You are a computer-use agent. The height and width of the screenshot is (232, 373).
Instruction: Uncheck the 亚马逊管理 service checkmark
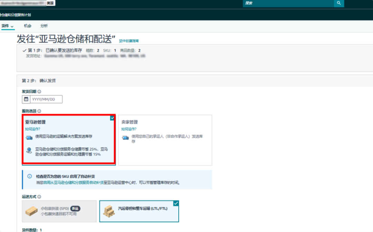point(112,118)
